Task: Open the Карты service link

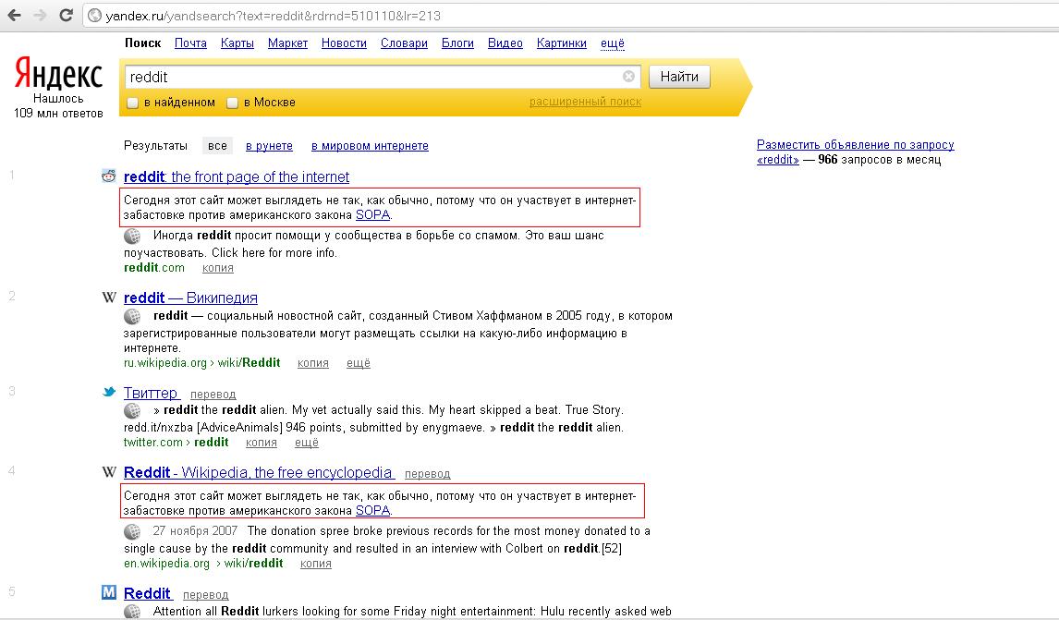Action: pos(237,43)
